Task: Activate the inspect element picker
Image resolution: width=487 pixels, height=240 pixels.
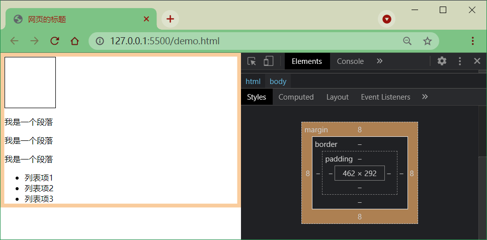Action: tap(252, 61)
